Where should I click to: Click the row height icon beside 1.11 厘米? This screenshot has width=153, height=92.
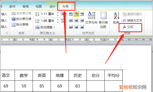(37, 14)
